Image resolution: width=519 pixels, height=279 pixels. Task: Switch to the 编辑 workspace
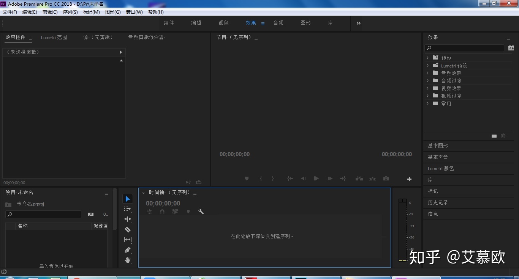196,23
